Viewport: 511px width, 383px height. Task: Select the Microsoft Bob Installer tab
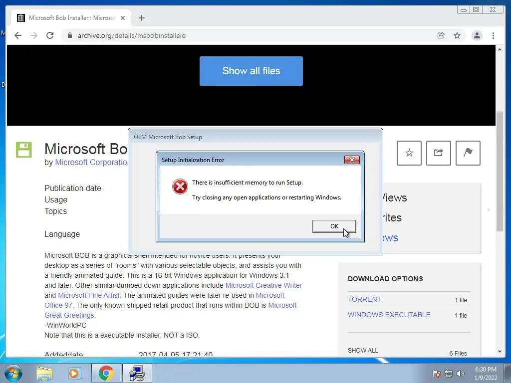(71, 18)
